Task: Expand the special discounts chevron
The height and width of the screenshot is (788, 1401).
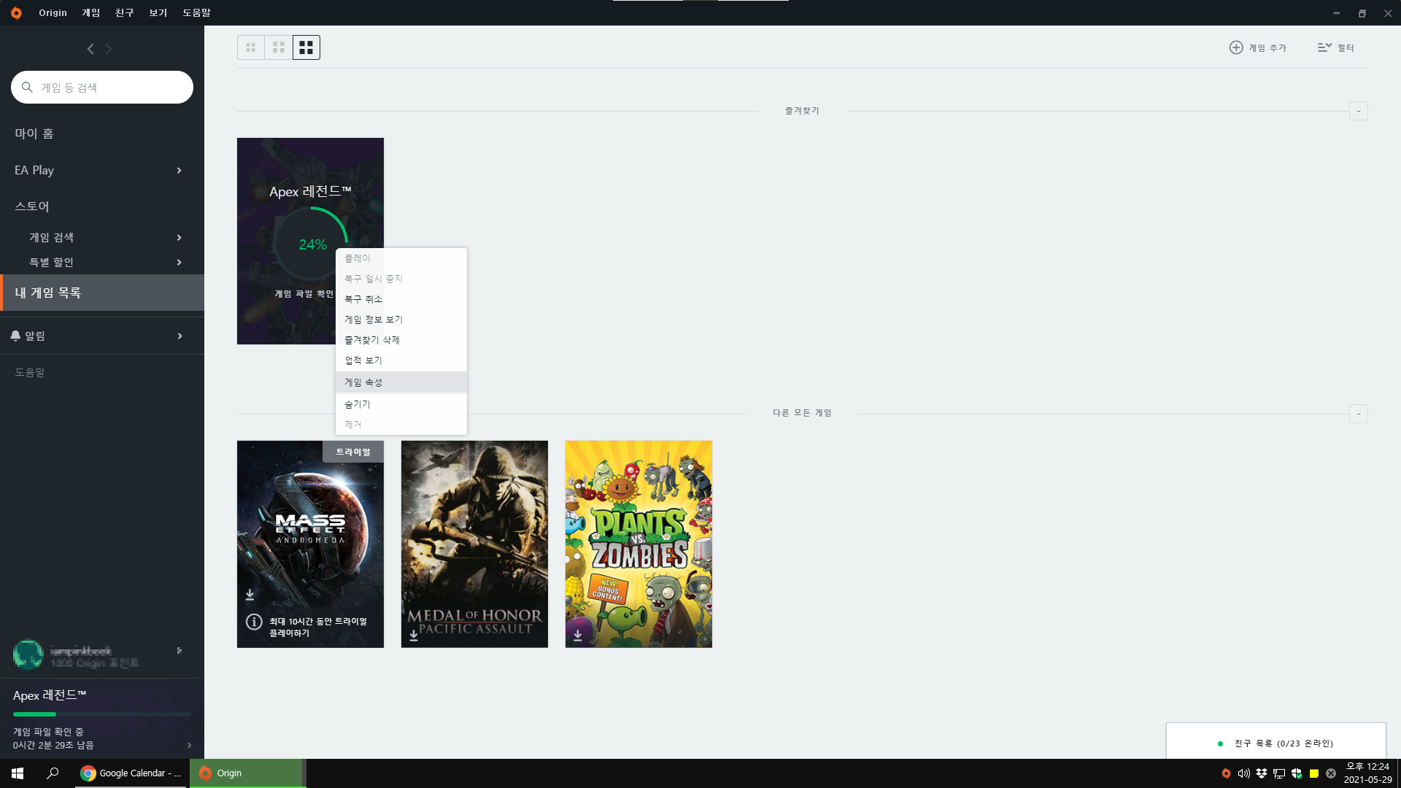Action: point(179,262)
